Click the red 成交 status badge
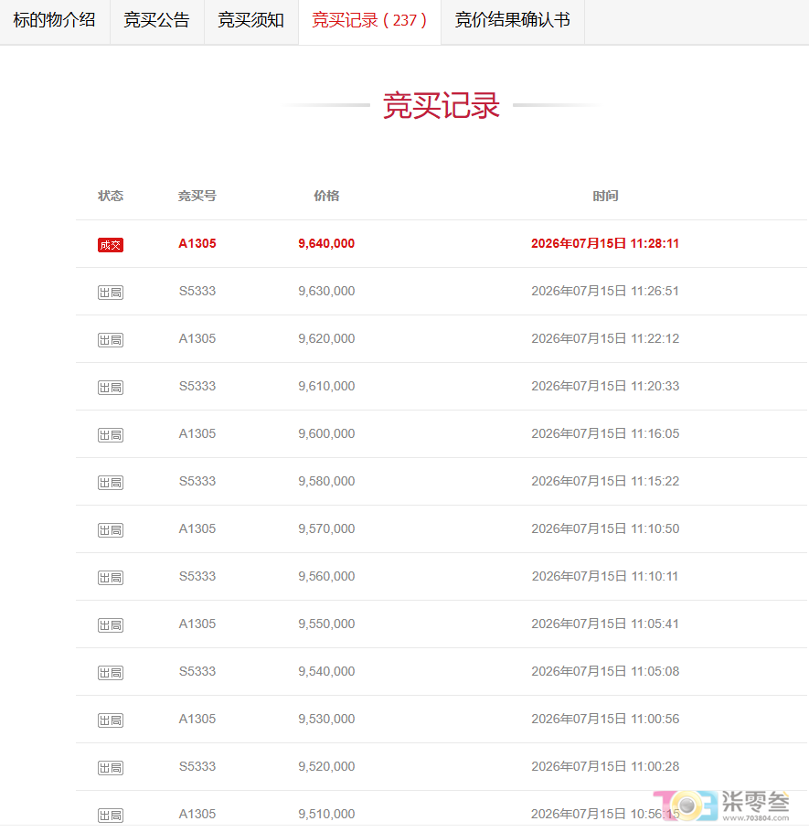This screenshot has width=809, height=832. click(111, 245)
